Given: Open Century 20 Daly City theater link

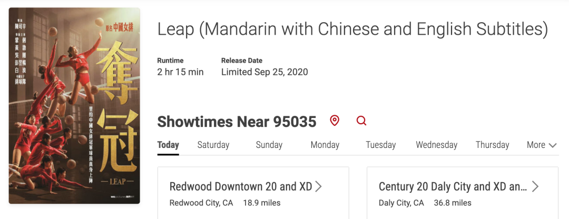Looking at the screenshot, I should 453,187.
